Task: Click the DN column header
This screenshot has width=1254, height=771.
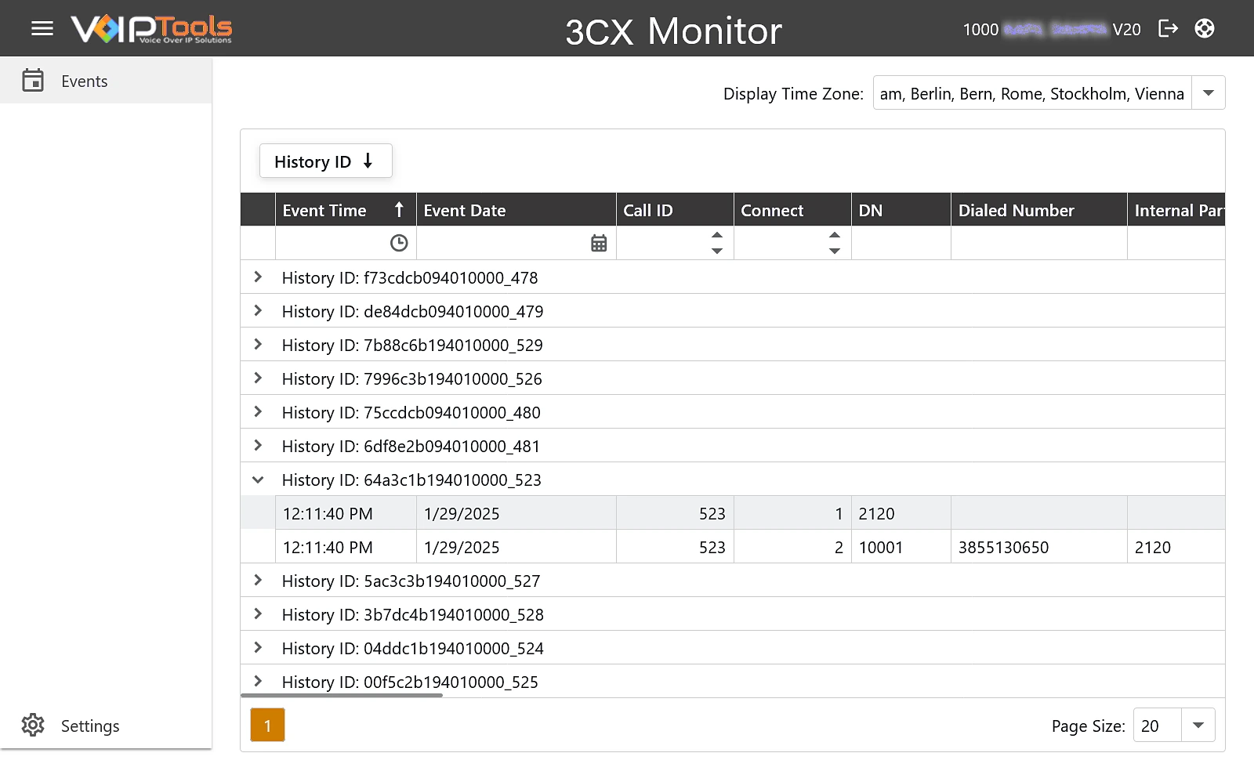Action: click(901, 210)
